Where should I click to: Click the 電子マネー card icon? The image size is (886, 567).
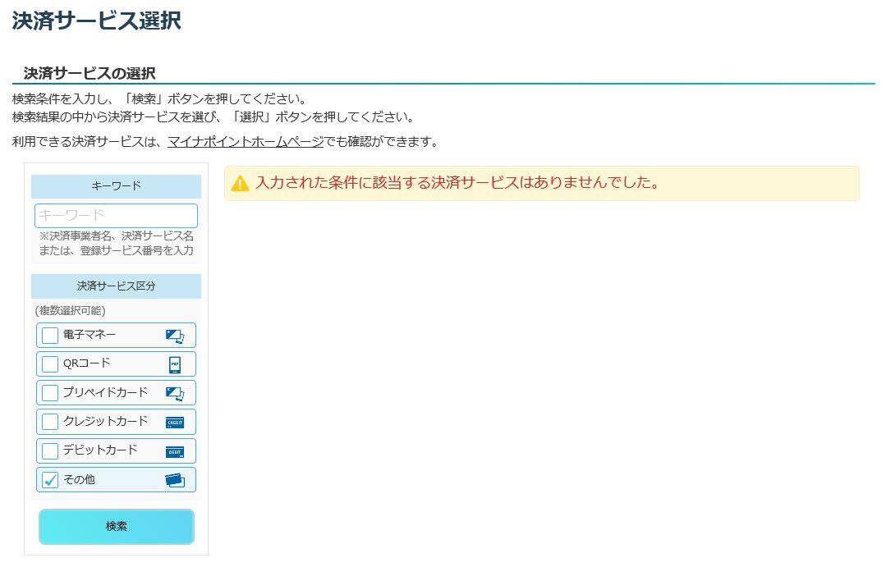(175, 336)
